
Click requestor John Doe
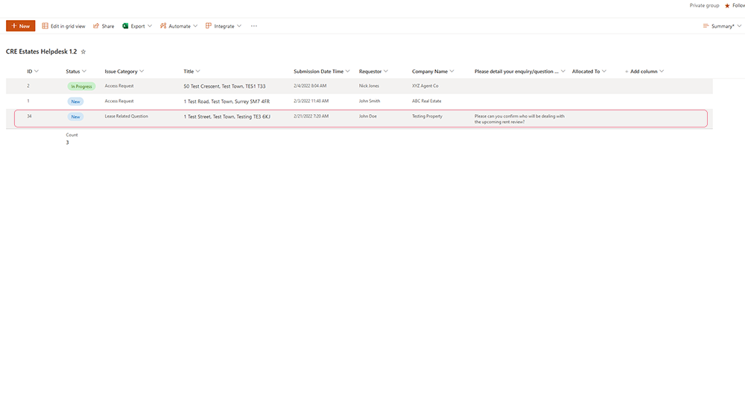click(368, 116)
